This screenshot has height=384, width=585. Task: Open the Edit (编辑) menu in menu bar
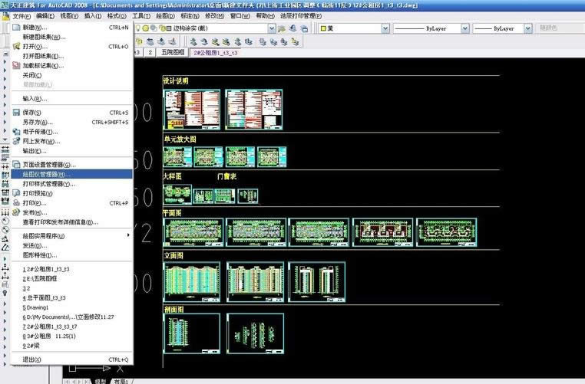click(45, 15)
